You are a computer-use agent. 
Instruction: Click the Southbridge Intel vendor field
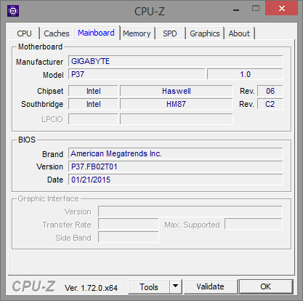pyautogui.click(x=93, y=104)
